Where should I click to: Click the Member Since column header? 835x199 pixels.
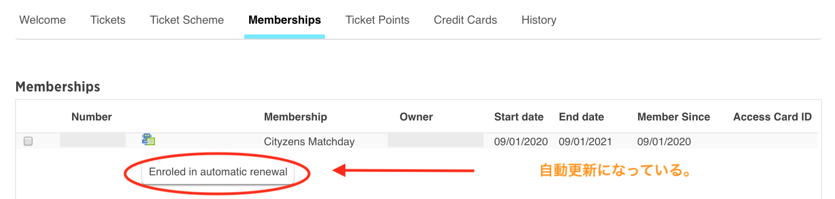(x=674, y=117)
